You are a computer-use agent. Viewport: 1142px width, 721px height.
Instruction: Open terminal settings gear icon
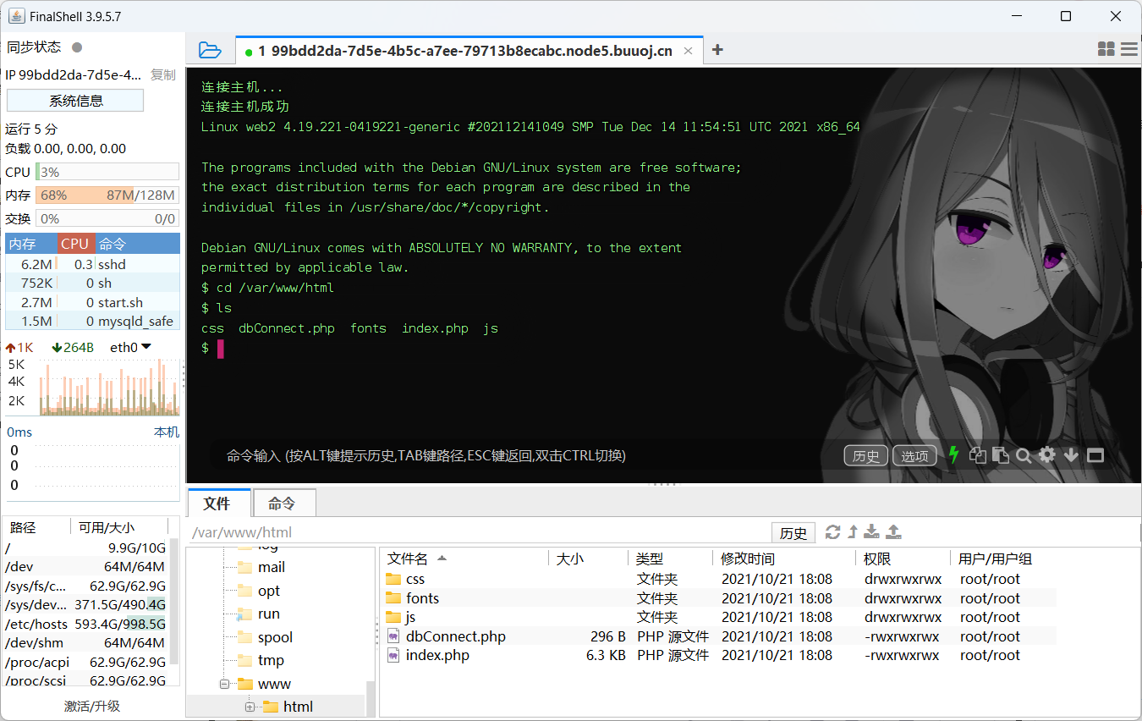pos(1047,455)
